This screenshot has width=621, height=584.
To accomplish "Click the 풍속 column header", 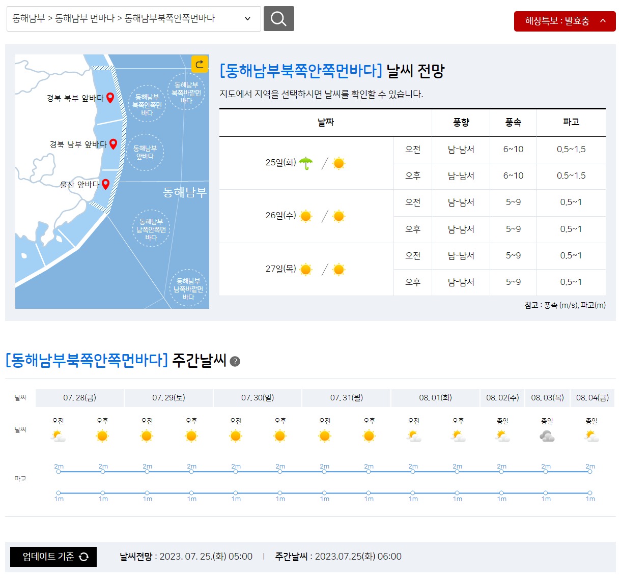I will coord(513,122).
